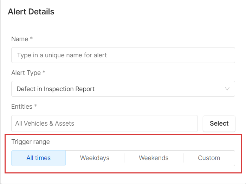Image resolution: width=246 pixels, height=184 pixels.
Task: Click the Trigger range label
Action: click(x=31, y=142)
